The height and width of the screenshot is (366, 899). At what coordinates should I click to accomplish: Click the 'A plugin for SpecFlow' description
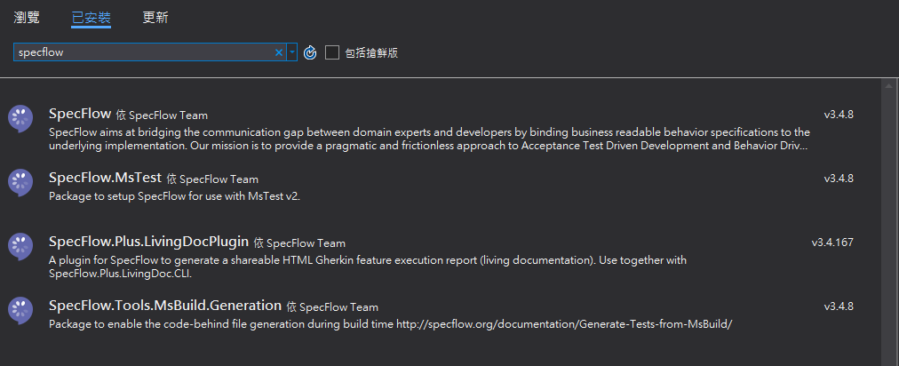(x=368, y=267)
